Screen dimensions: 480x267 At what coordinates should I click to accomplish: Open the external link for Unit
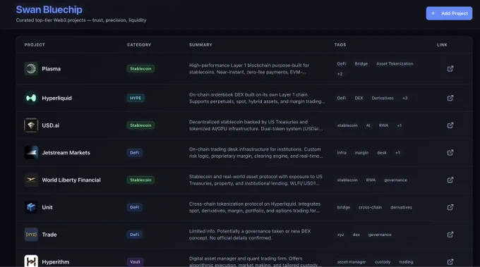pyautogui.click(x=450, y=207)
